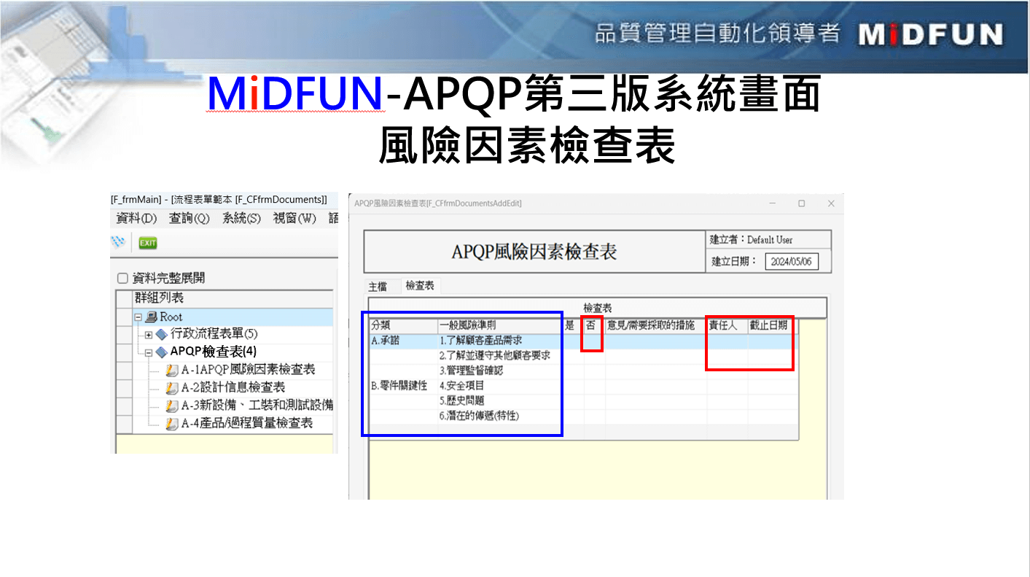Select row 4.安全項目
This screenshot has height=577, width=1030.
461,386
